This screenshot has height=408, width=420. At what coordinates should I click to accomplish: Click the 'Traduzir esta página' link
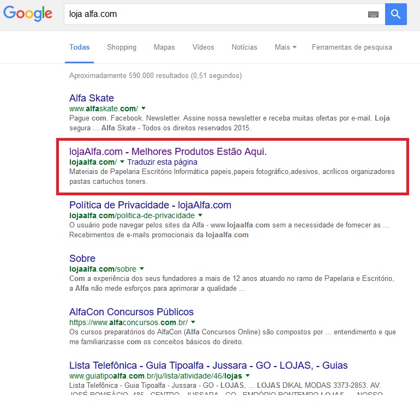(163, 162)
